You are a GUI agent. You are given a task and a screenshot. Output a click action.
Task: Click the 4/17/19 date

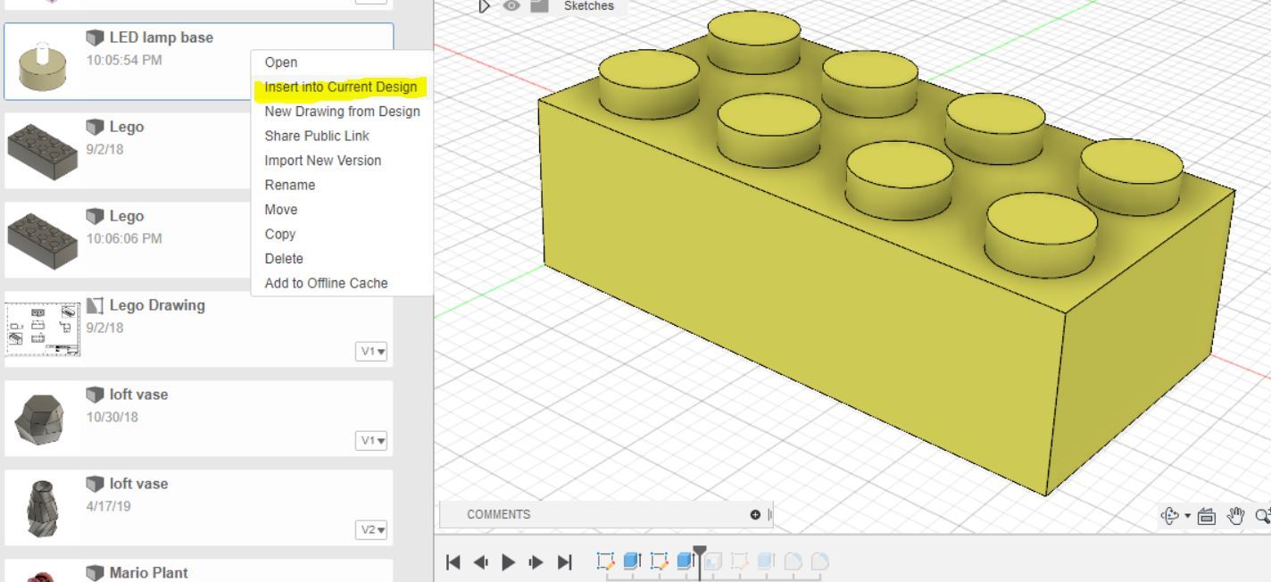[x=109, y=506]
